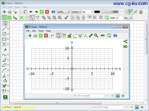
Task: Click How Do I Create field in FX Graph
Action: (89, 96)
